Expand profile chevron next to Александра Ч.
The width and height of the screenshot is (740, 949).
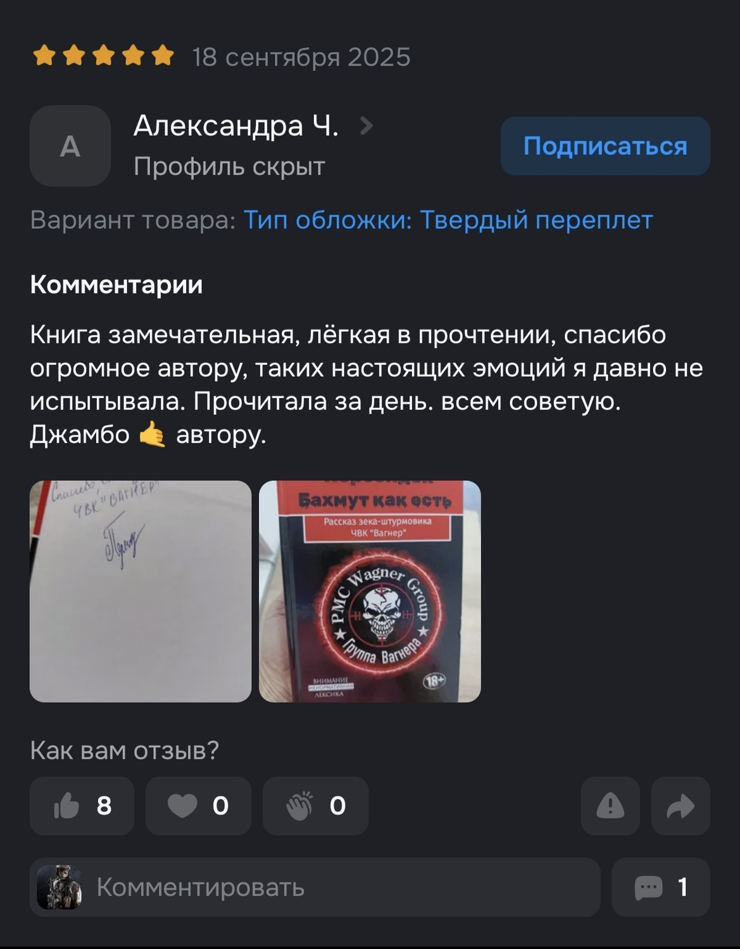[x=366, y=127]
